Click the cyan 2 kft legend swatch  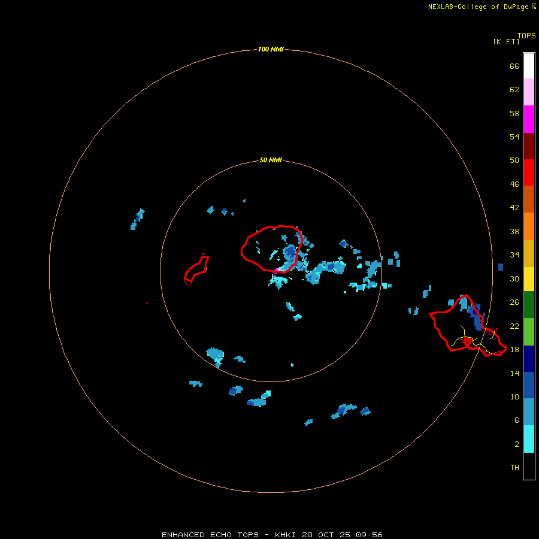pos(529,439)
